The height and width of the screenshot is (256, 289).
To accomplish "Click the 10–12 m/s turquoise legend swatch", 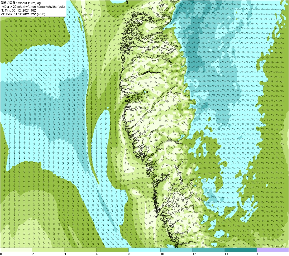I will click(x=177, y=250).
